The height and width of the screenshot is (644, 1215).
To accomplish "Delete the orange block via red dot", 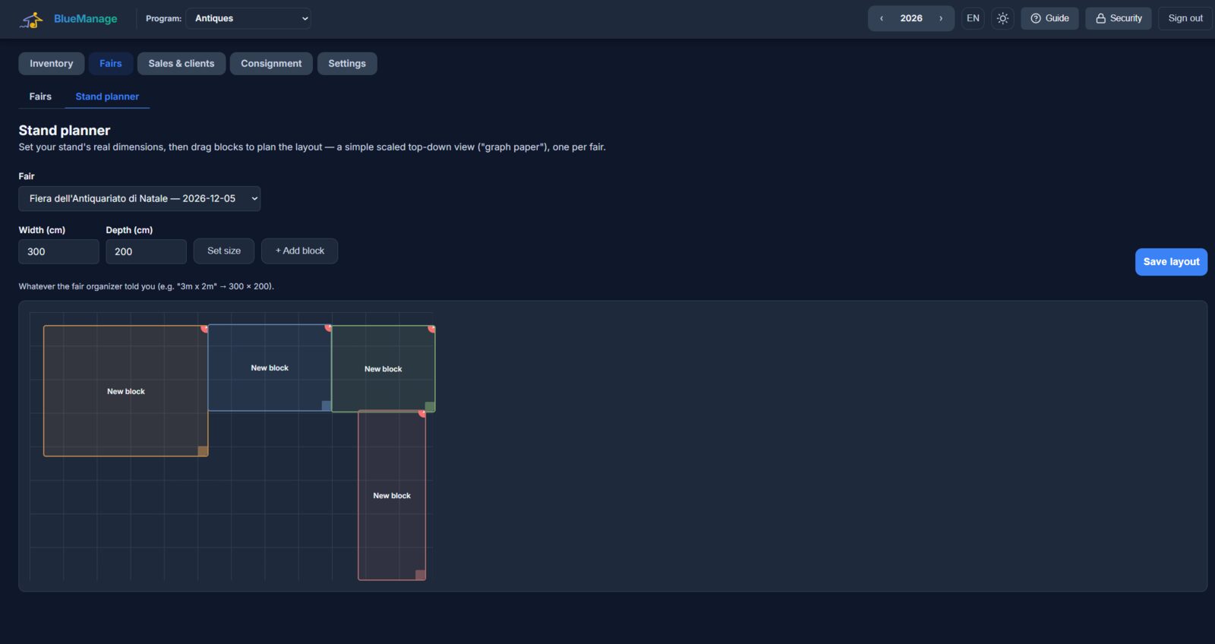I will 204,329.
